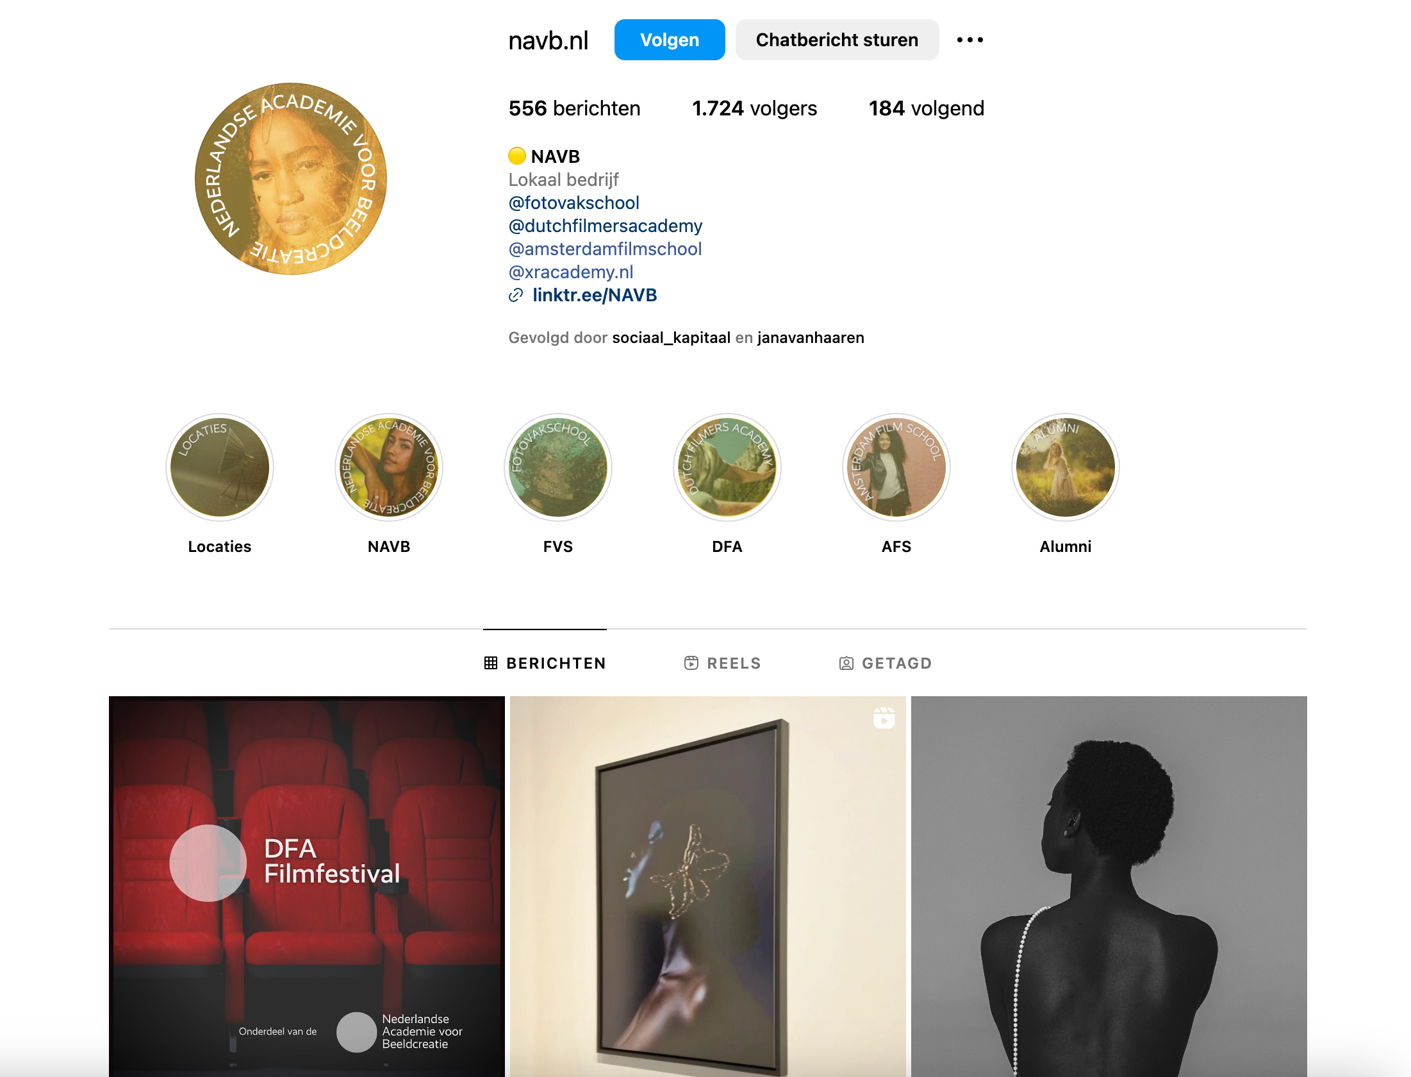Open the @dutchfilmersacademy profile link
The height and width of the screenshot is (1077, 1411).
(605, 226)
